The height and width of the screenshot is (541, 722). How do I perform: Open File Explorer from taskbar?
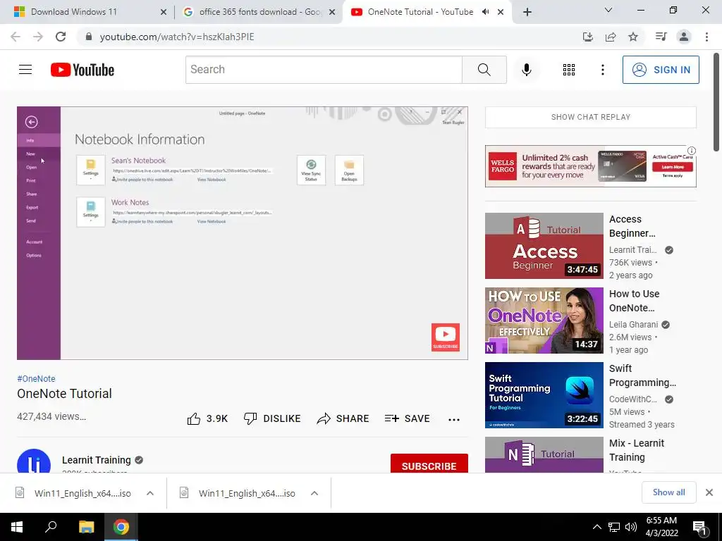(x=86, y=527)
